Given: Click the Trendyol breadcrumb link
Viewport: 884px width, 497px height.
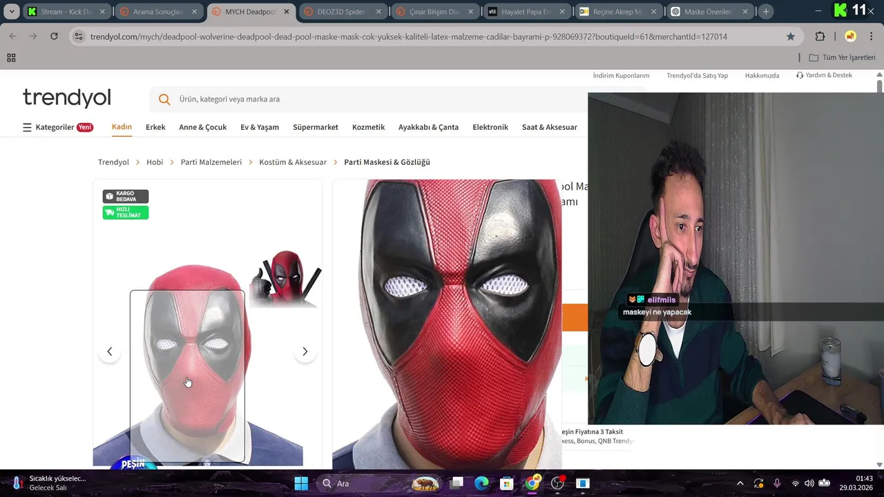Looking at the screenshot, I should coord(113,162).
